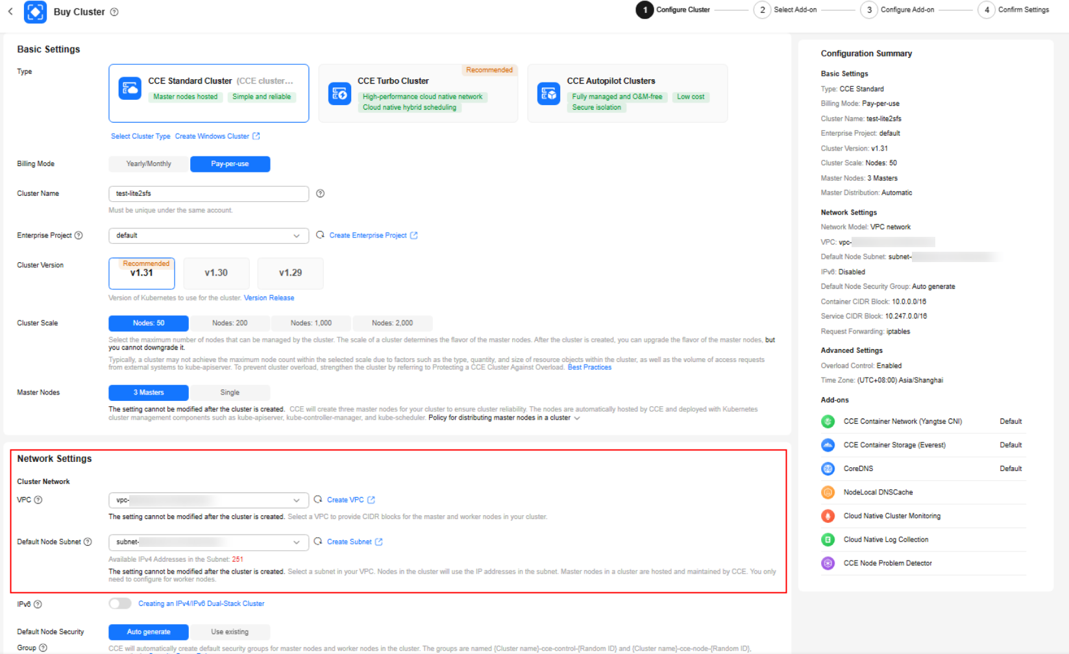Click external link icon after Create Subnet
1069x654 pixels.
pyautogui.click(x=378, y=542)
